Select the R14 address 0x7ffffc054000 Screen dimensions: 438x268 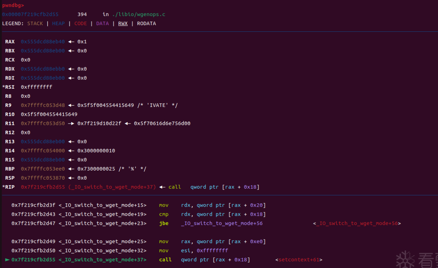click(x=43, y=150)
